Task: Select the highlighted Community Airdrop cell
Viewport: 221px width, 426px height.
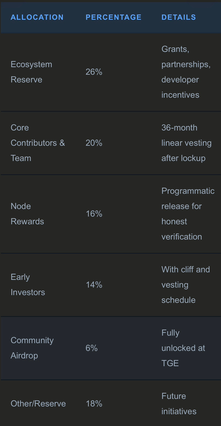Action: (32, 348)
